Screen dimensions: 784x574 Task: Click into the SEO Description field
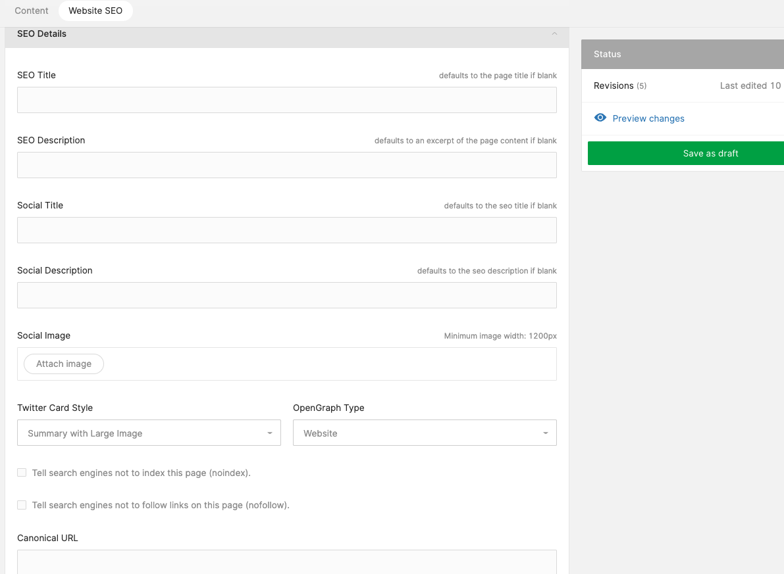tap(286, 165)
